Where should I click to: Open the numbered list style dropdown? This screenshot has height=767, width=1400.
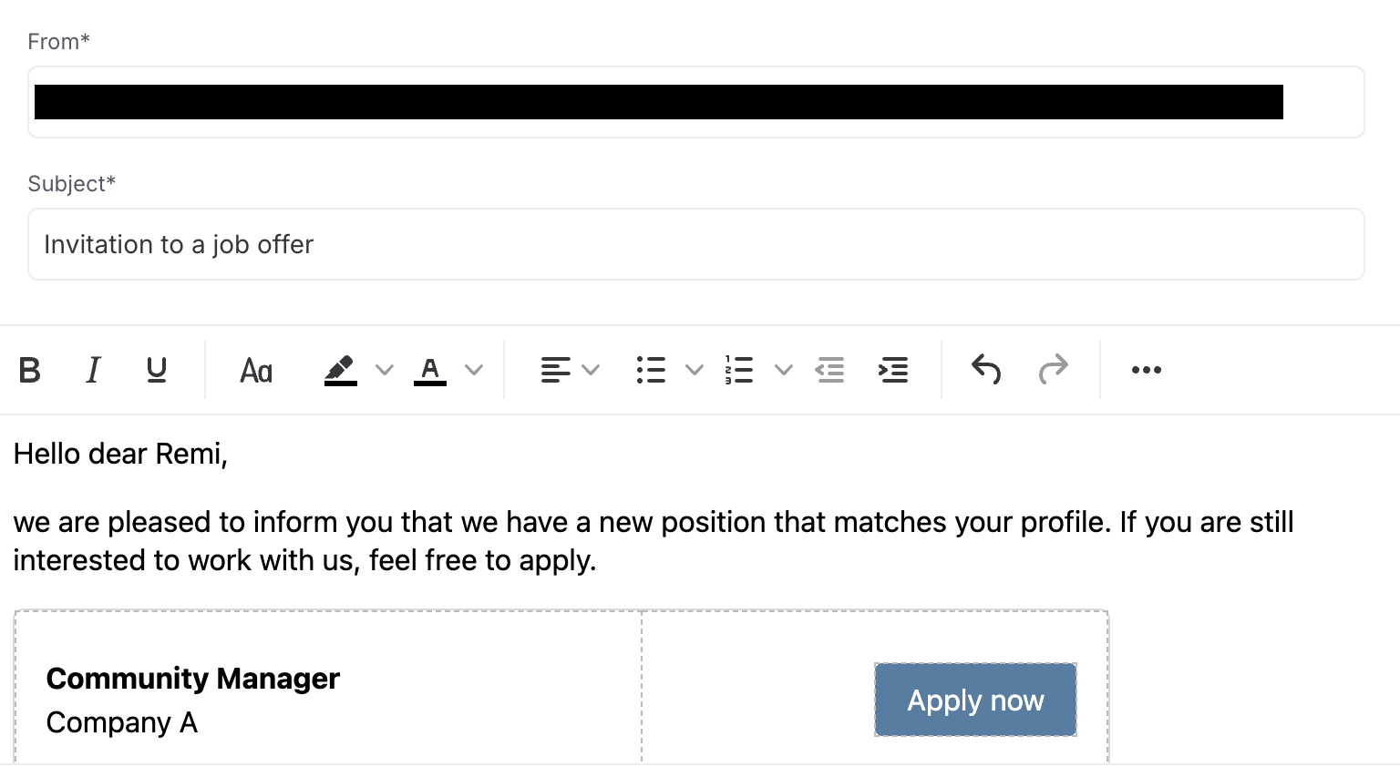click(784, 370)
